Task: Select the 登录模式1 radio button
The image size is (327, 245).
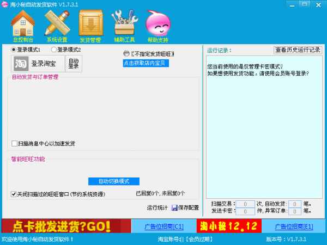Action: [14, 50]
